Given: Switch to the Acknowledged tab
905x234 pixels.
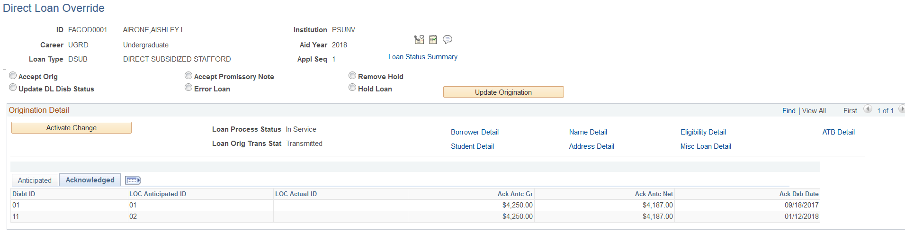Looking at the screenshot, I should pyautogui.click(x=90, y=180).
